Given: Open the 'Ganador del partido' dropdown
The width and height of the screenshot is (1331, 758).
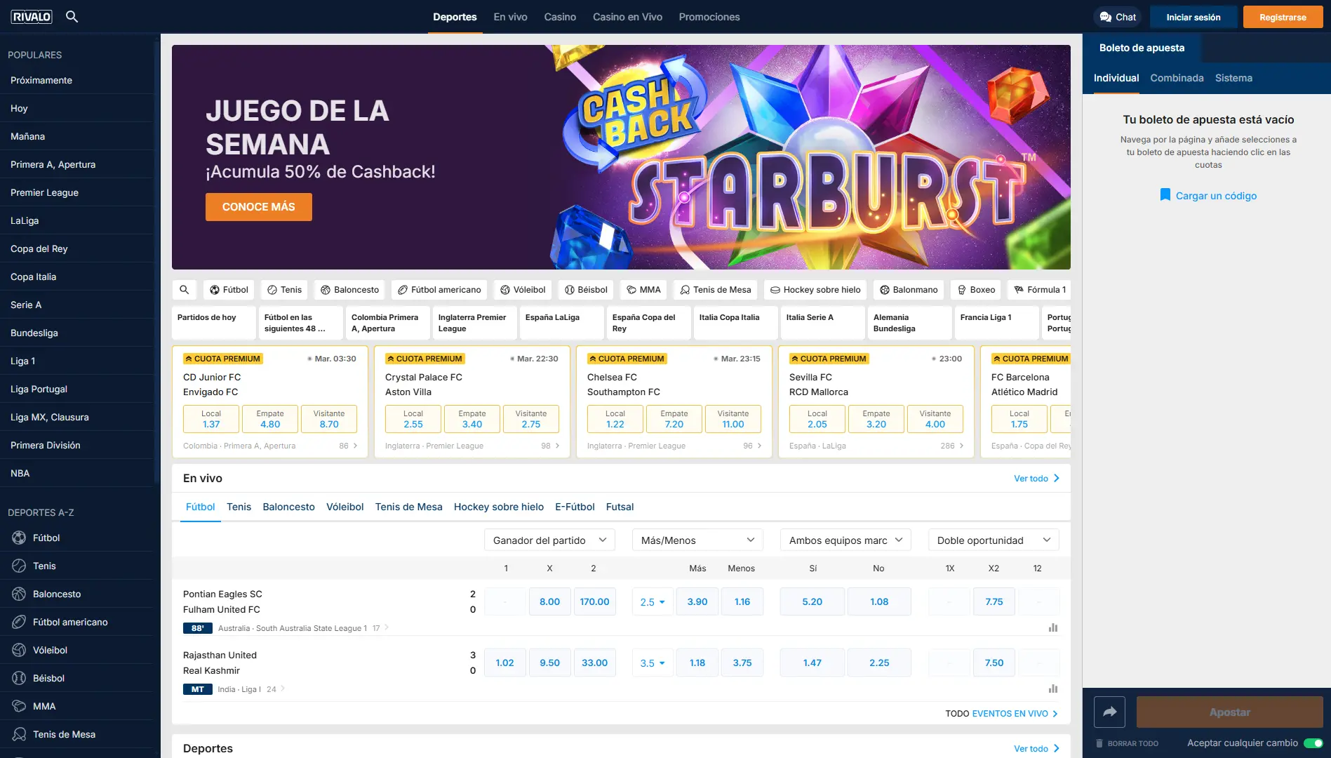Looking at the screenshot, I should tap(549, 540).
